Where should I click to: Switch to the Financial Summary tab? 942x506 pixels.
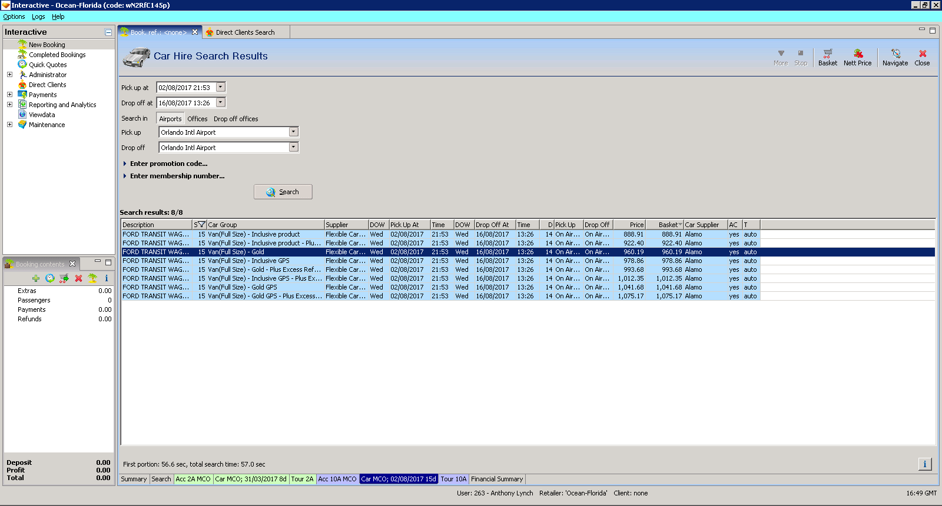(496, 479)
